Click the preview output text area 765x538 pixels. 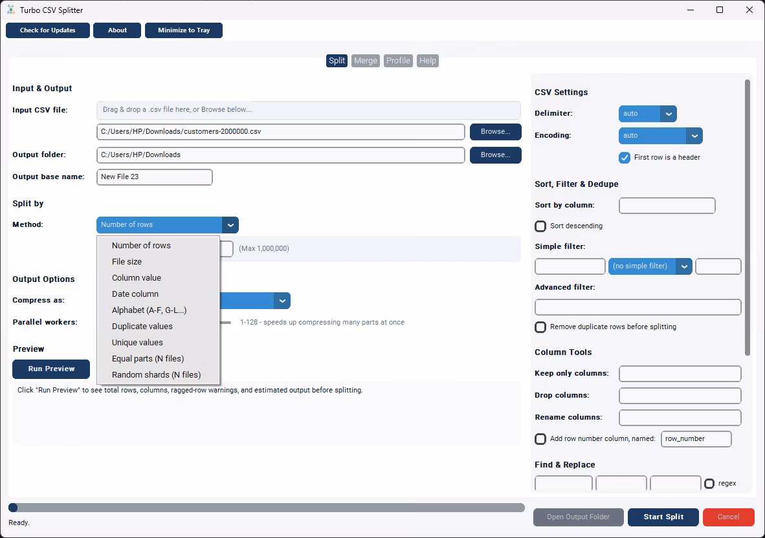pos(267,413)
